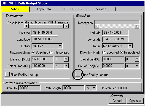The width and height of the screenshot is (145, 106).
Task: Expand Path Length mi unit dropdown
Action: 94,88
